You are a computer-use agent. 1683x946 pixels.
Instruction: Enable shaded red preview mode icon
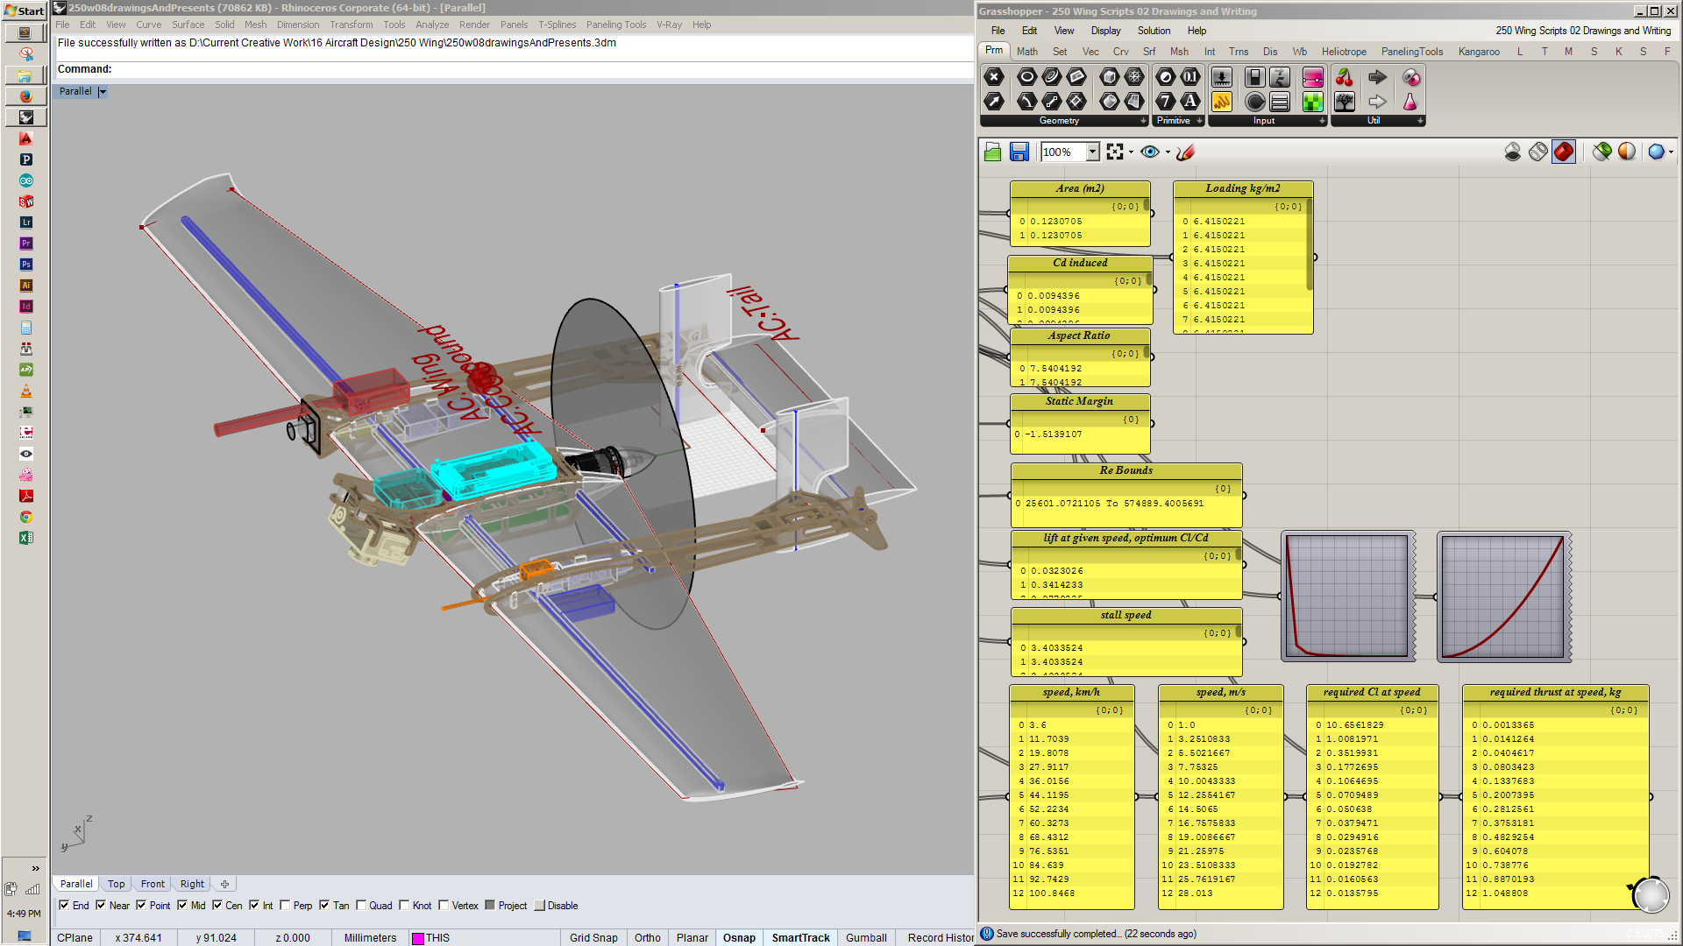(x=1564, y=152)
